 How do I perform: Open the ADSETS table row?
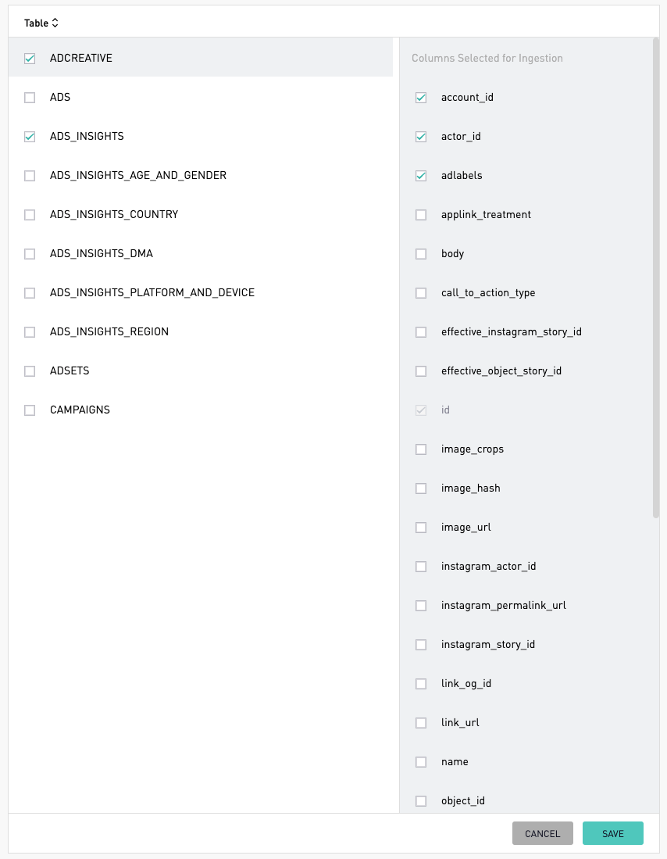click(201, 371)
